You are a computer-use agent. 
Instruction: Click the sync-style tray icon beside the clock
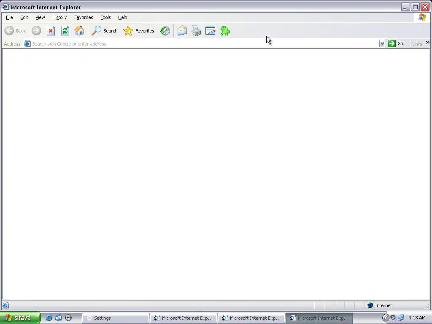pyautogui.click(x=393, y=317)
